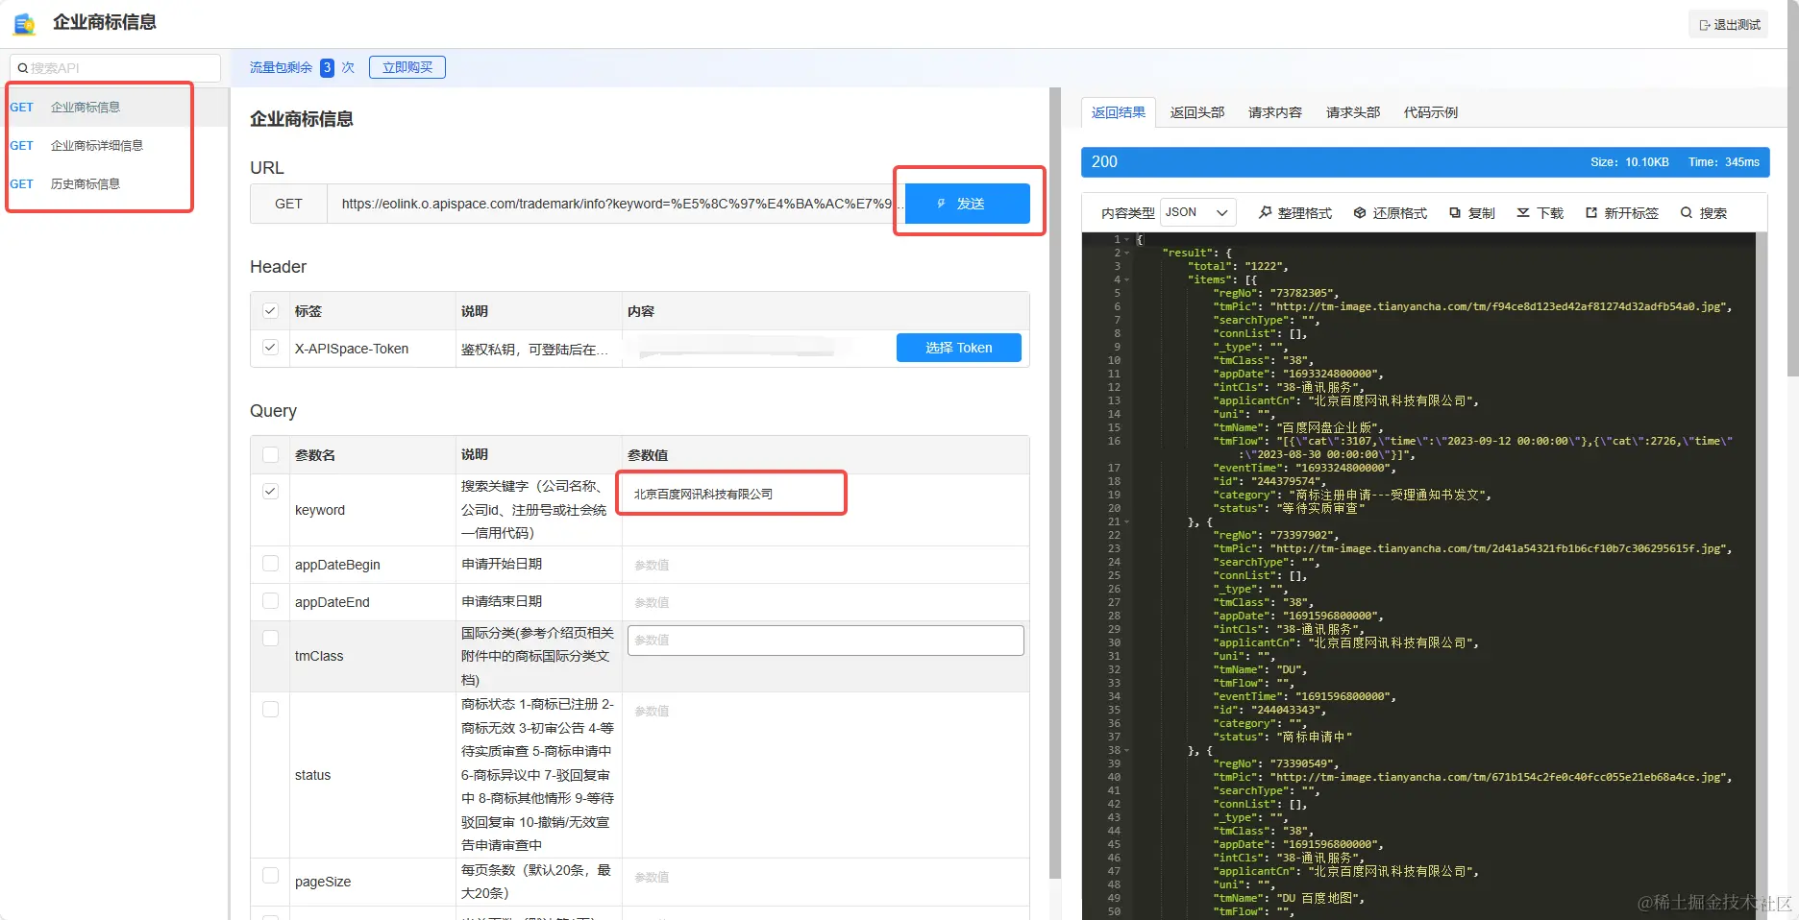
Task: Click the pageSize value field
Action: 826,877
